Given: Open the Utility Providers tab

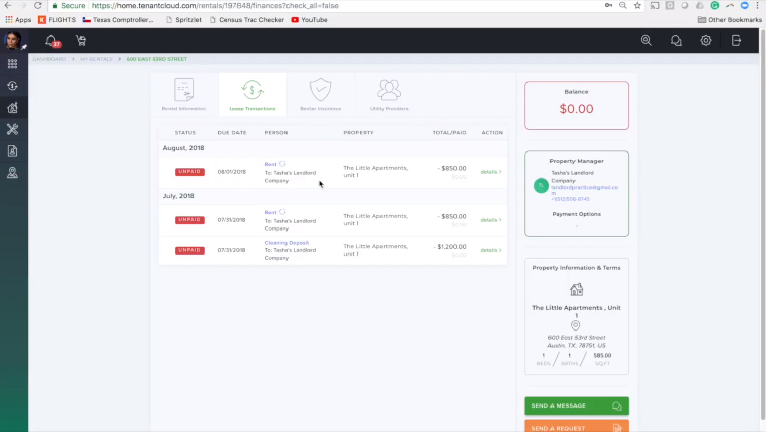Looking at the screenshot, I should (x=389, y=95).
